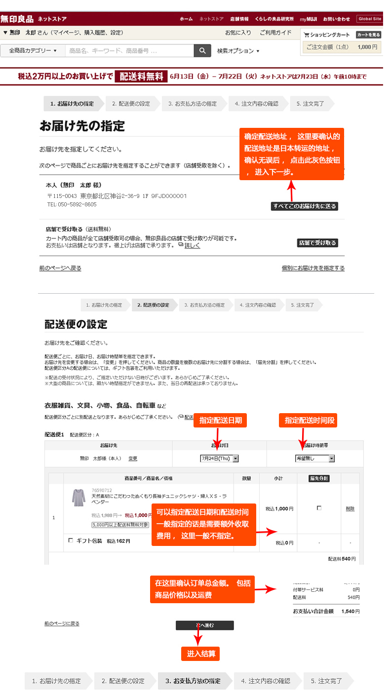Click the マイページ、購入履歴、設定 text
391x696 pixels.
point(87,33)
